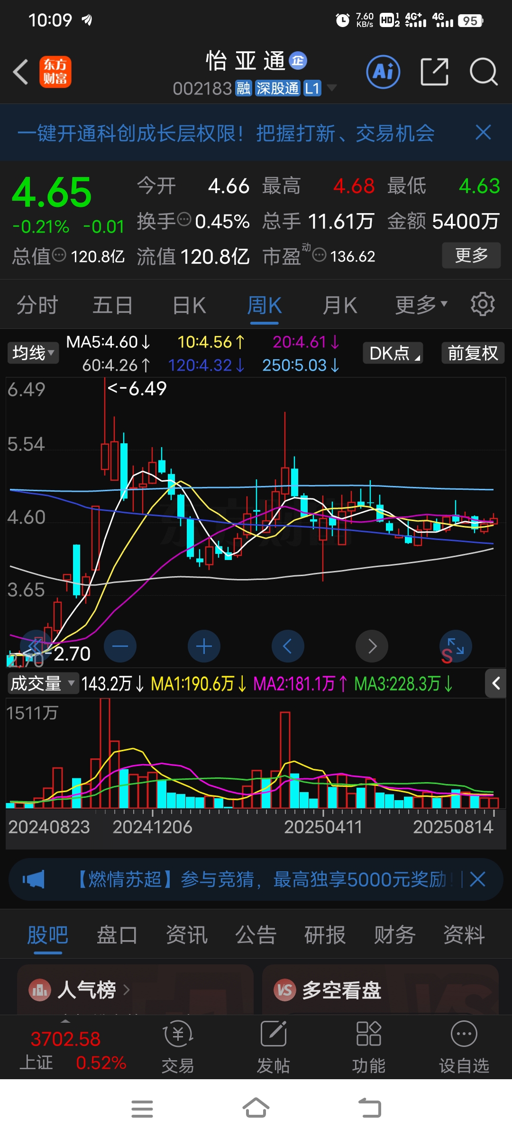
Task: Open the Ai assistant icon
Action: 383,72
